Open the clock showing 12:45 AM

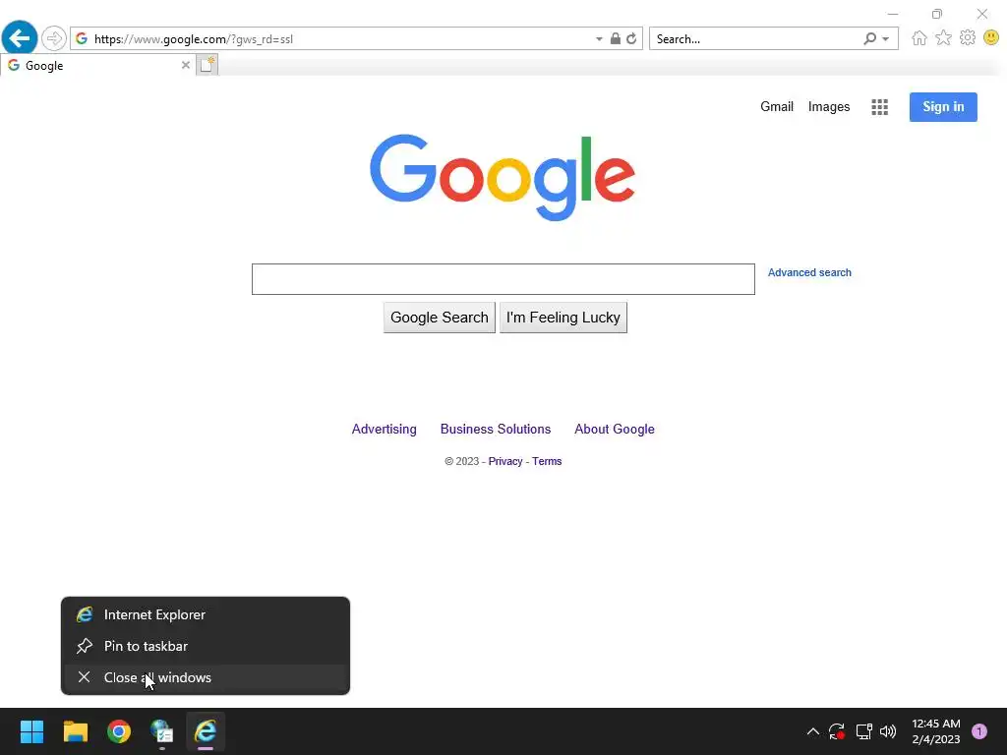point(936,731)
